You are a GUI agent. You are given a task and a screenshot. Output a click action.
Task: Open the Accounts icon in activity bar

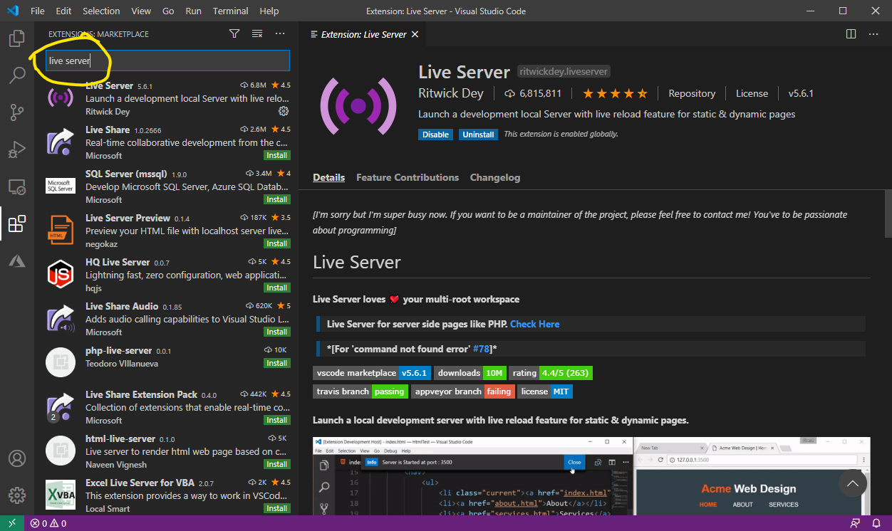pos(17,458)
